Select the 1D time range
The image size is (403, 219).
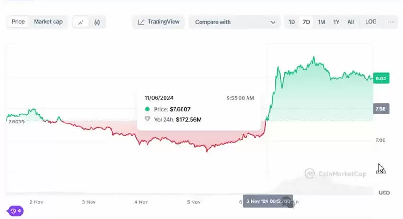pos(292,22)
